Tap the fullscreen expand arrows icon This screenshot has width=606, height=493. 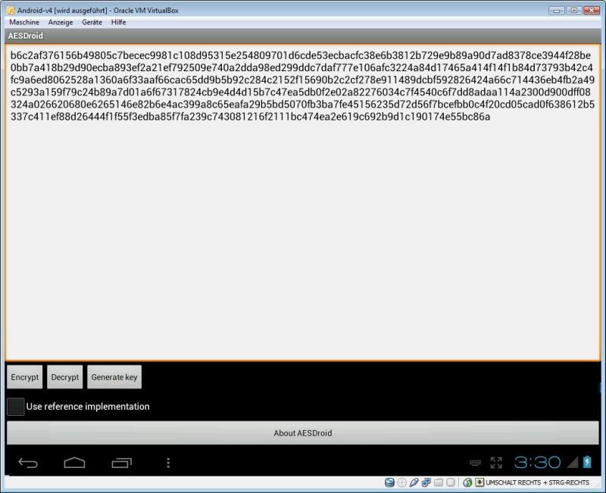coord(496,463)
